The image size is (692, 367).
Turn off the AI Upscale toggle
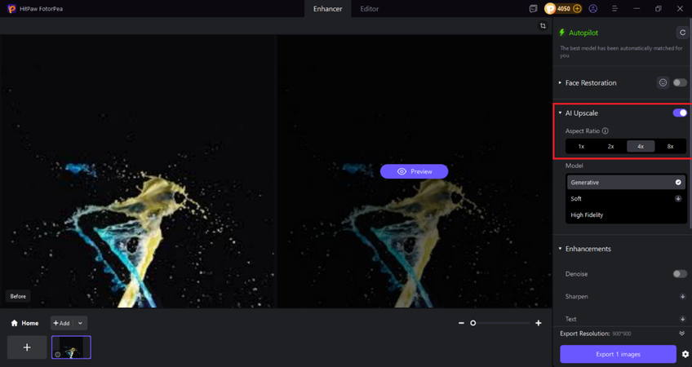pos(679,113)
